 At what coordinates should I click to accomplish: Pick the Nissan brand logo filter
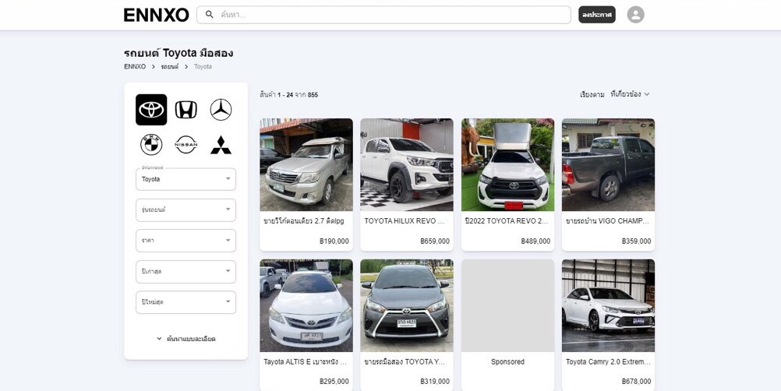pyautogui.click(x=186, y=144)
